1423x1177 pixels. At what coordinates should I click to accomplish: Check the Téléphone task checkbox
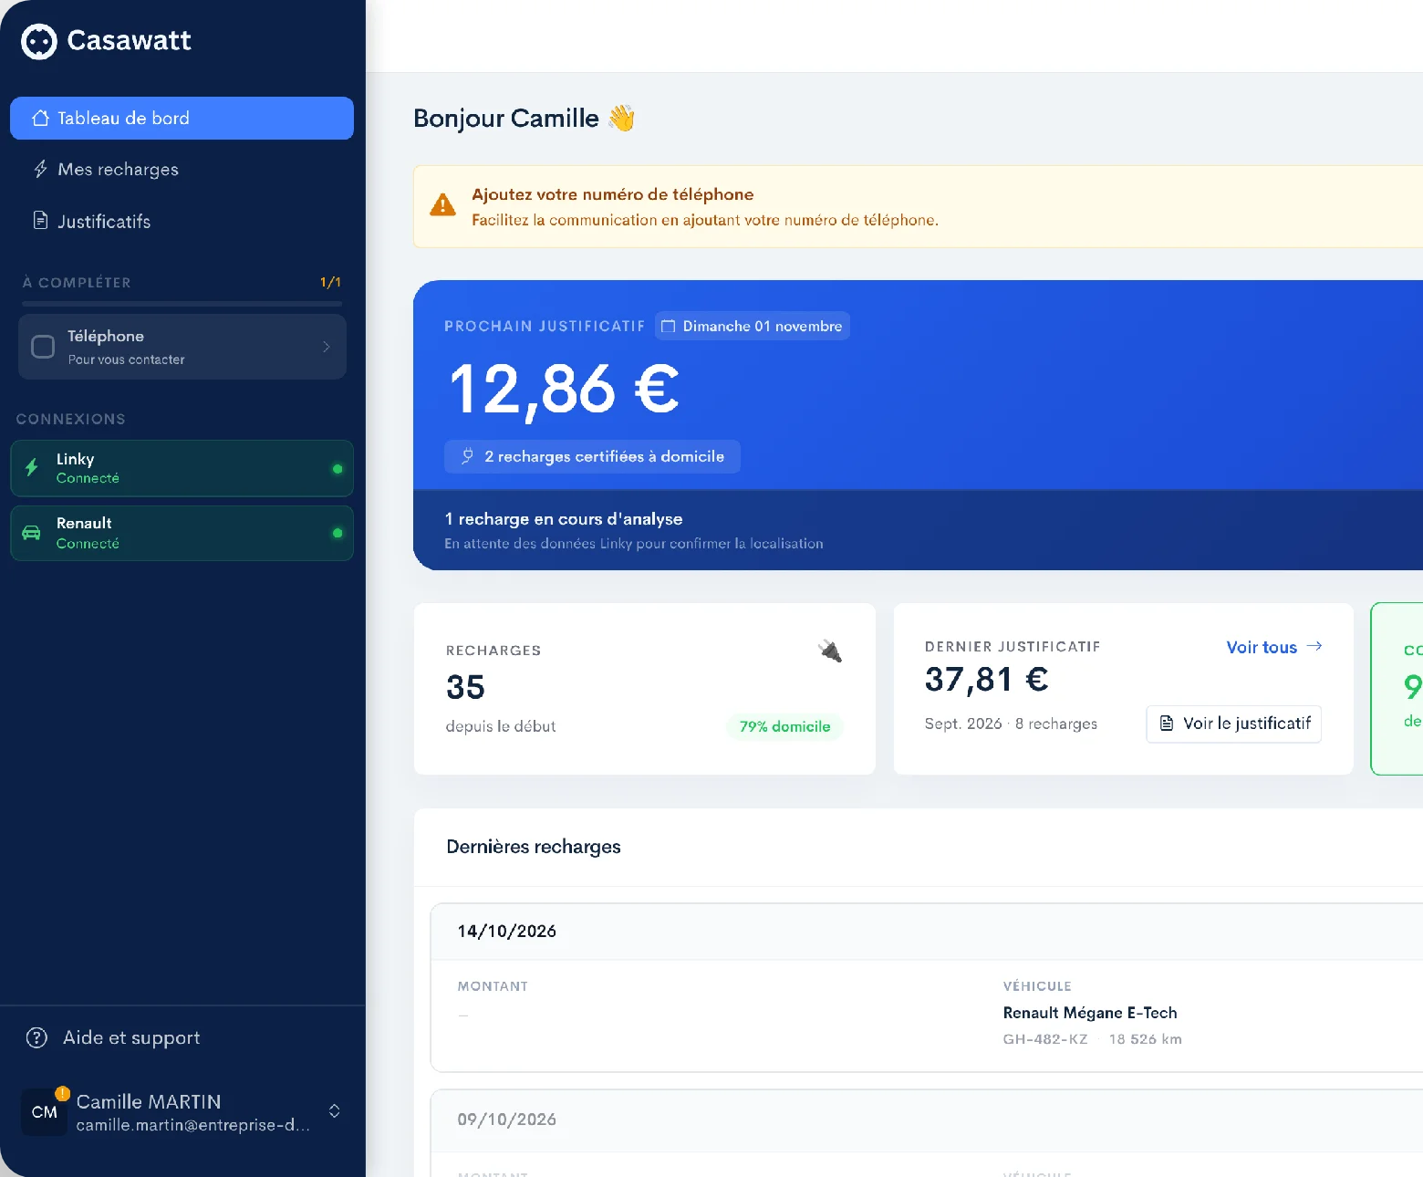(x=43, y=347)
